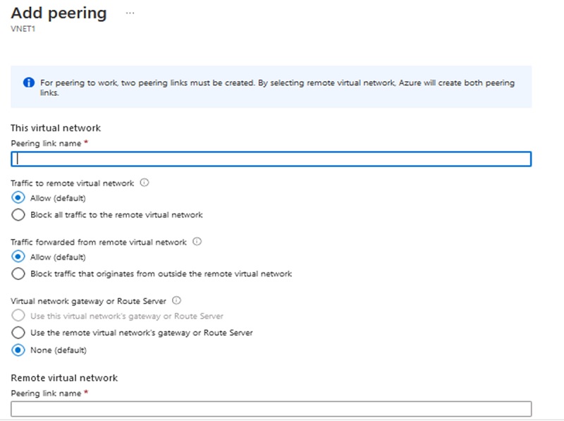564x421 pixels.
Task: Click the VNET1 subtitle text
Action: coord(22,30)
